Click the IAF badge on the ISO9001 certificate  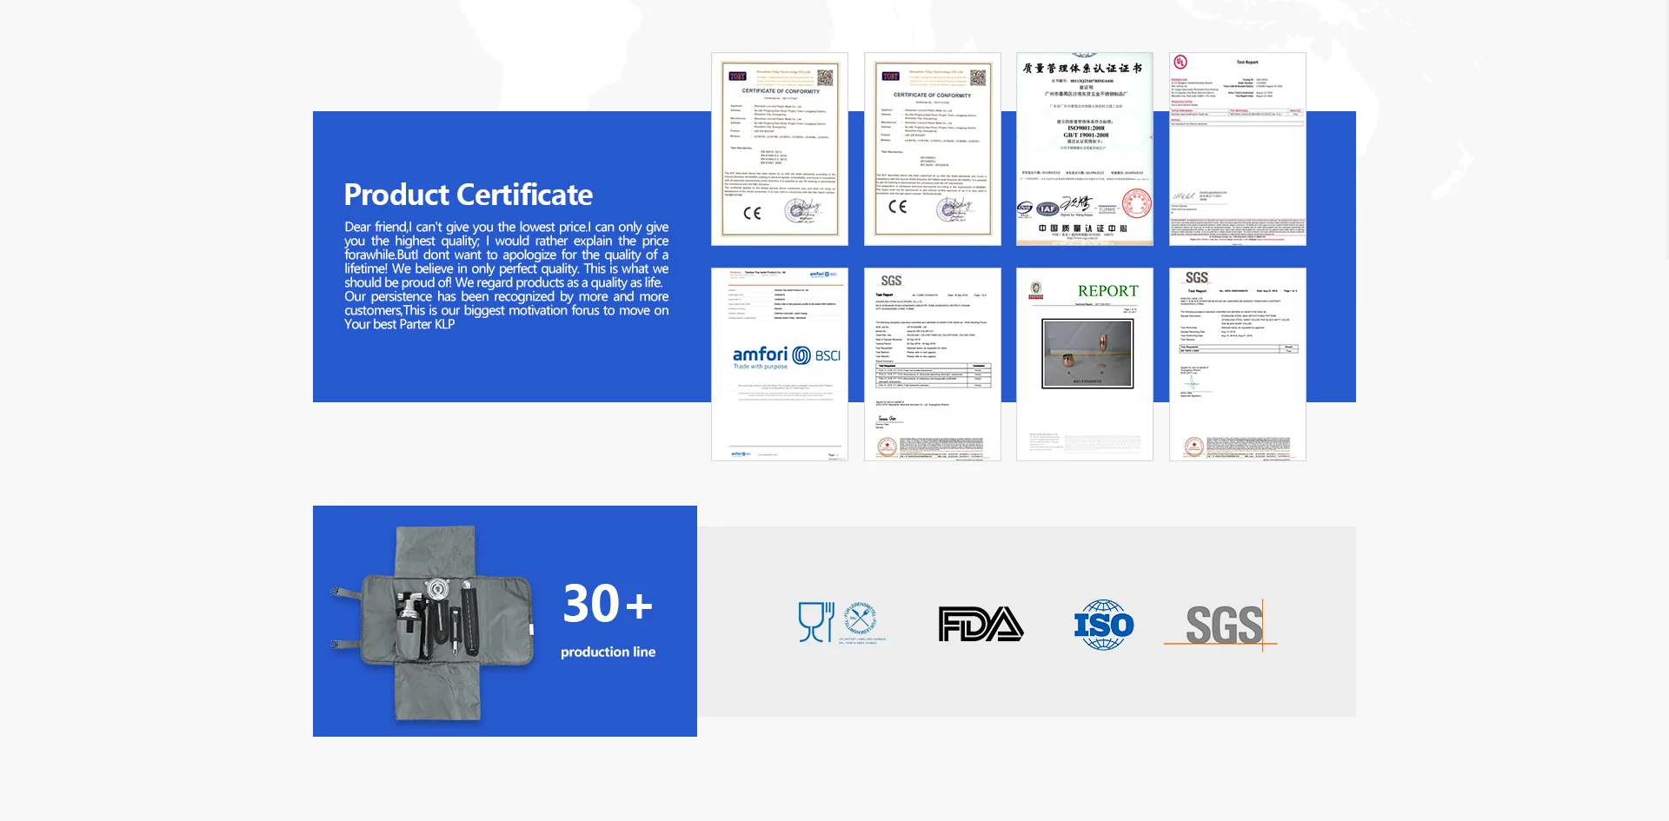(1047, 209)
